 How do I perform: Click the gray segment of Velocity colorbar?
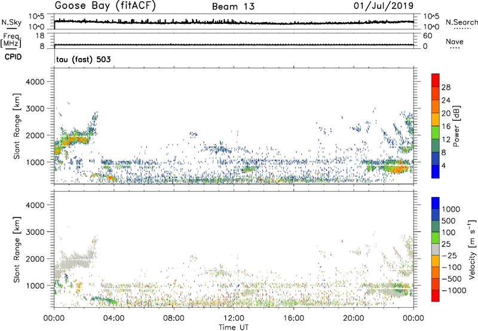(x=436, y=249)
